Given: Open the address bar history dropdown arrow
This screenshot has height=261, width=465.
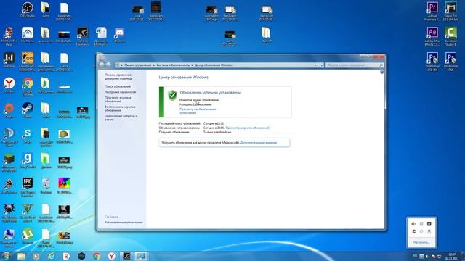Looking at the screenshot, I should (315, 65).
